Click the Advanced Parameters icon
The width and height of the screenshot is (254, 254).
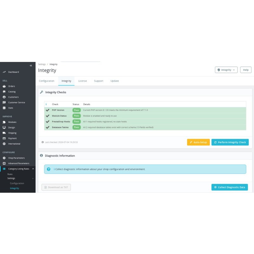click(4, 164)
